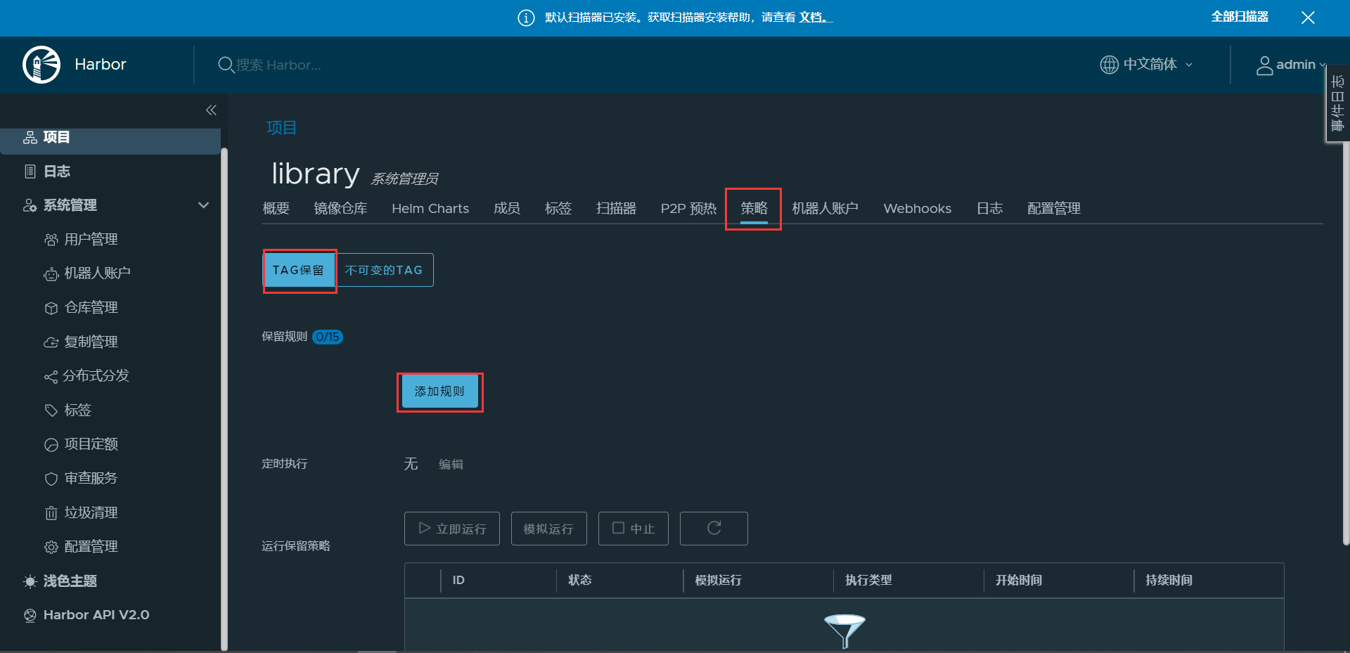The image size is (1350, 653).
Task: Select the 标签 project tab
Action: click(558, 208)
